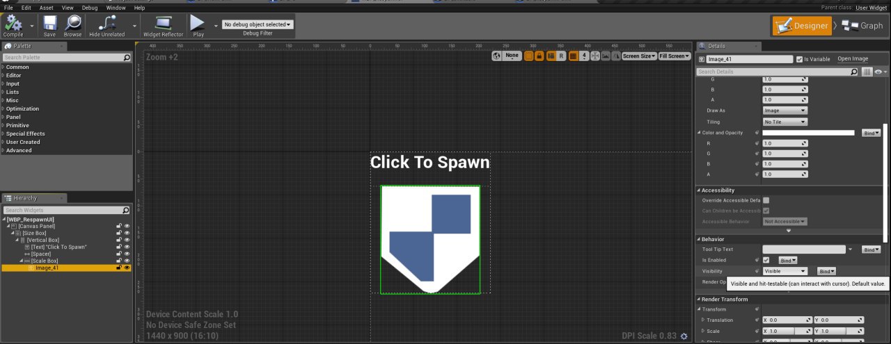Toggle lock icon for Click To Spawn row
The height and width of the screenshot is (344, 891).
coord(119,247)
